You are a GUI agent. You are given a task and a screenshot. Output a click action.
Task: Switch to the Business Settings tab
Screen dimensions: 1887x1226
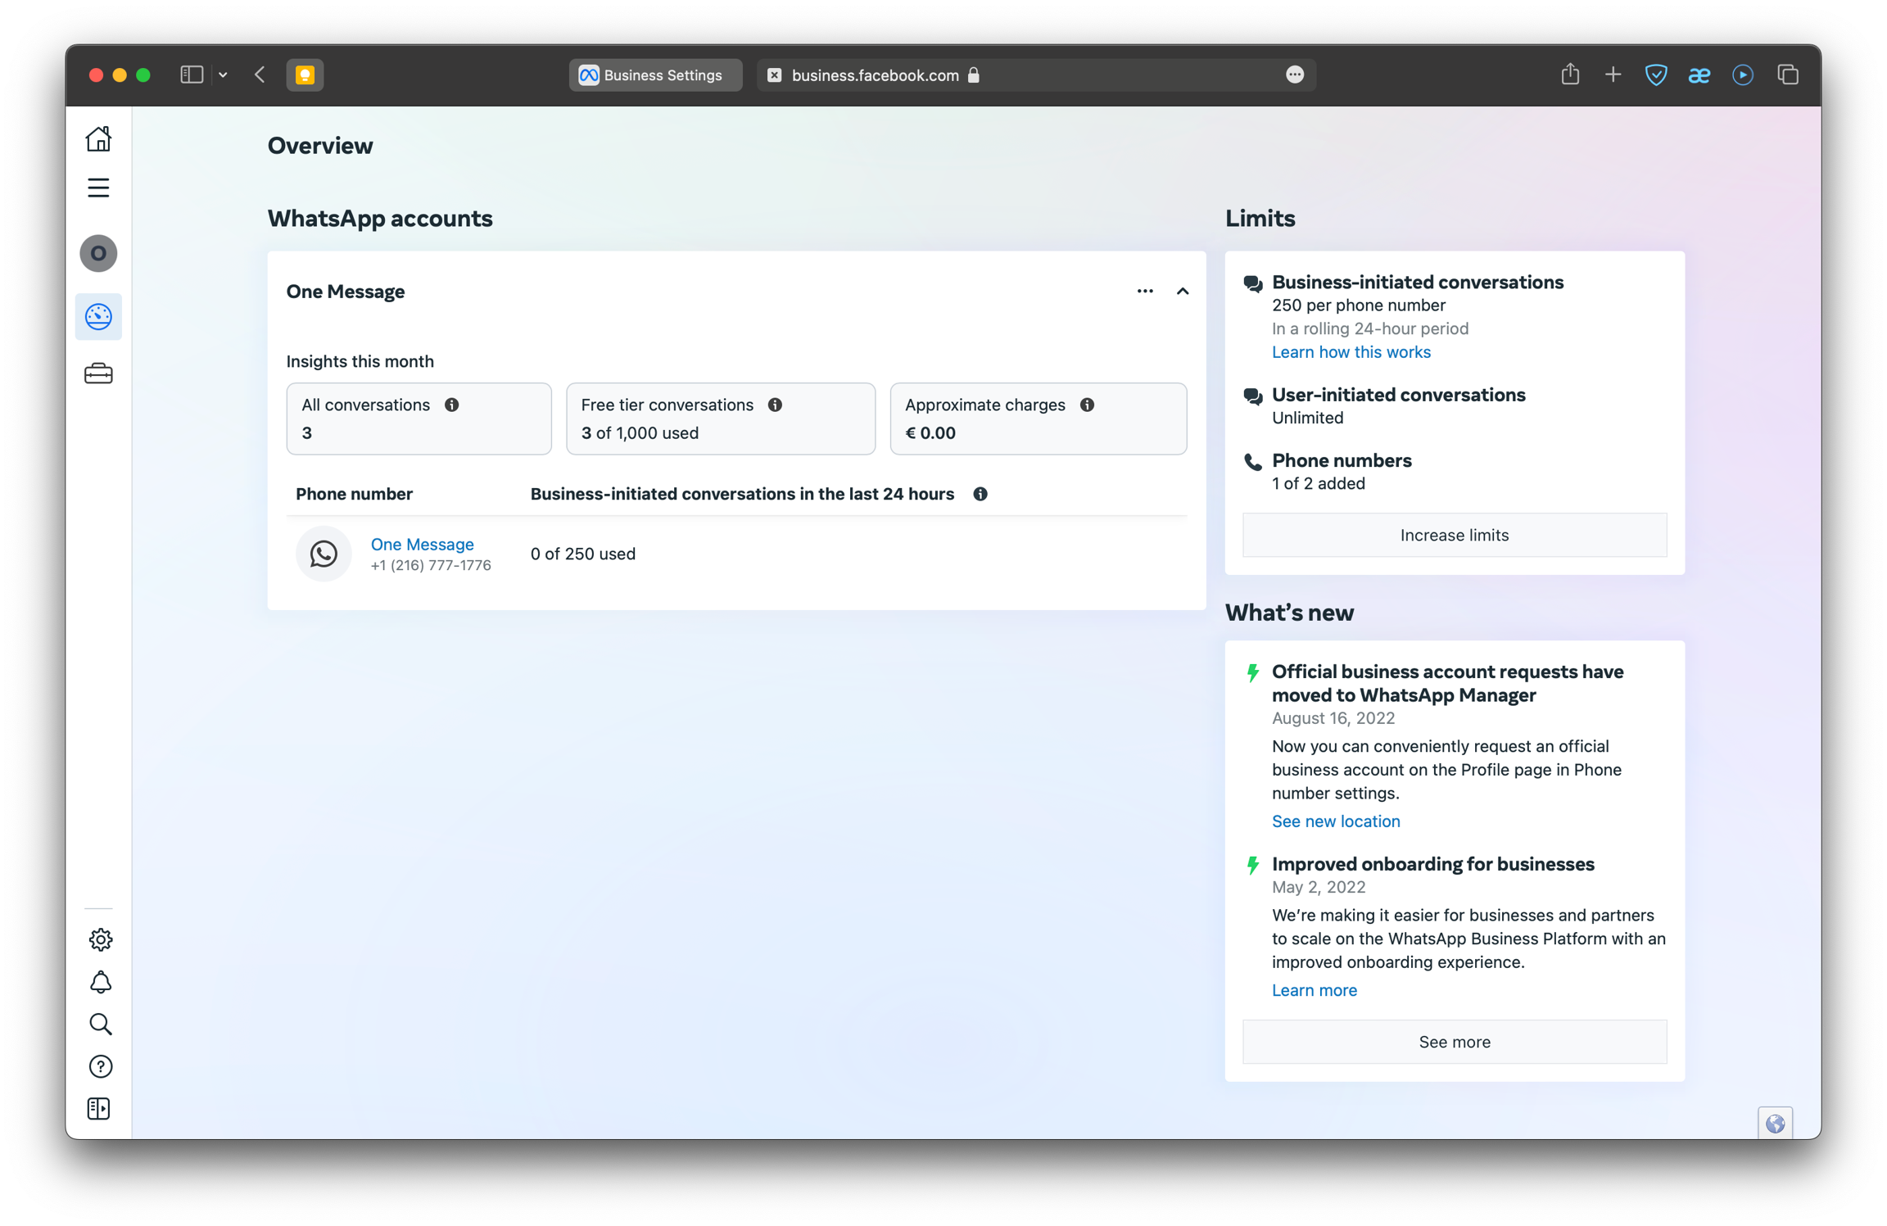654,75
